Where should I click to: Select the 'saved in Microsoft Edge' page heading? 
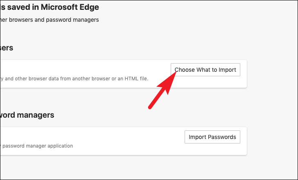tap(50, 7)
